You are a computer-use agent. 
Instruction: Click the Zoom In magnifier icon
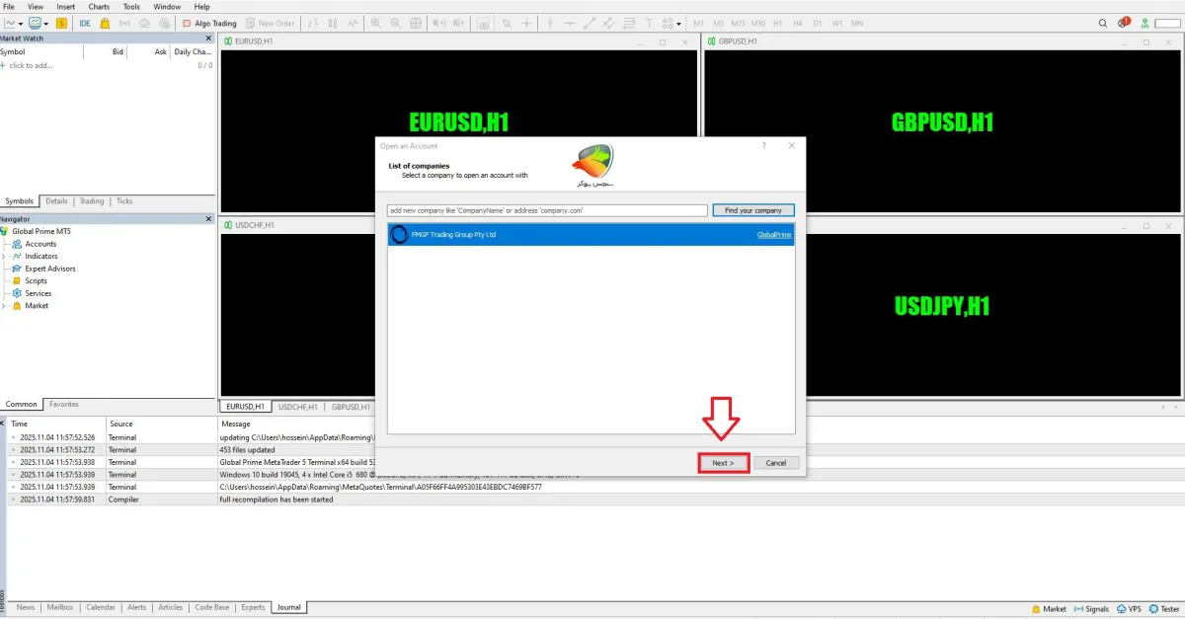coord(376,23)
